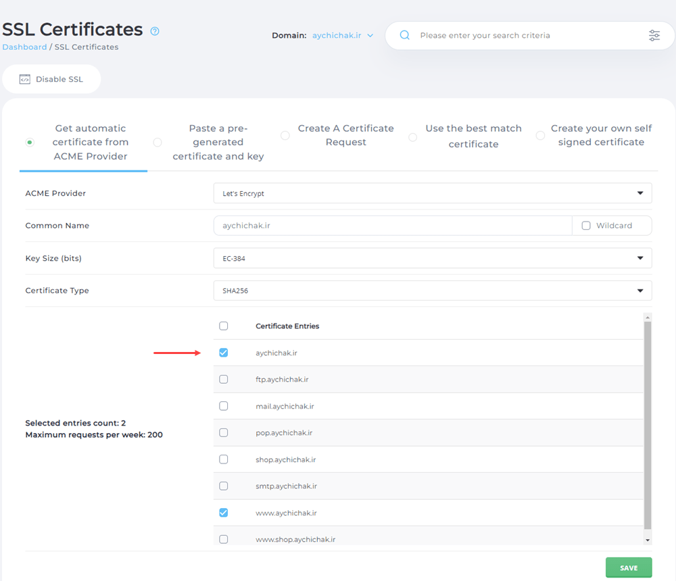Click the green Save button
Screen dimensions: 676x581
point(629,567)
